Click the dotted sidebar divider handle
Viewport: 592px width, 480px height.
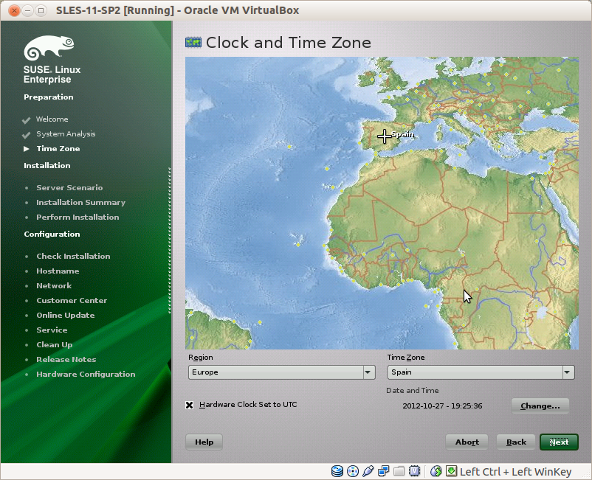170,240
